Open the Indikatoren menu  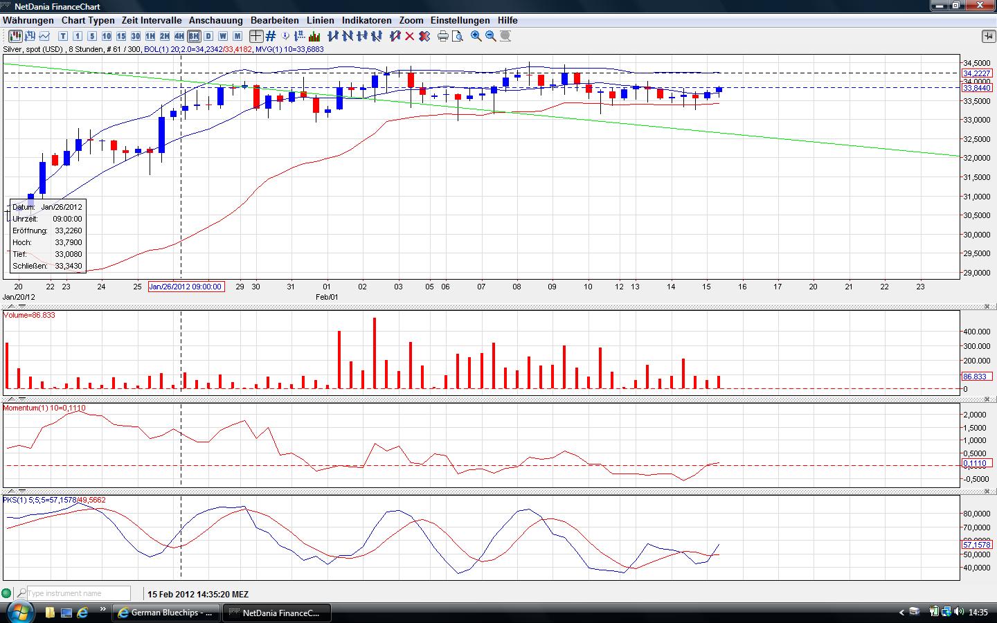pyautogui.click(x=366, y=20)
